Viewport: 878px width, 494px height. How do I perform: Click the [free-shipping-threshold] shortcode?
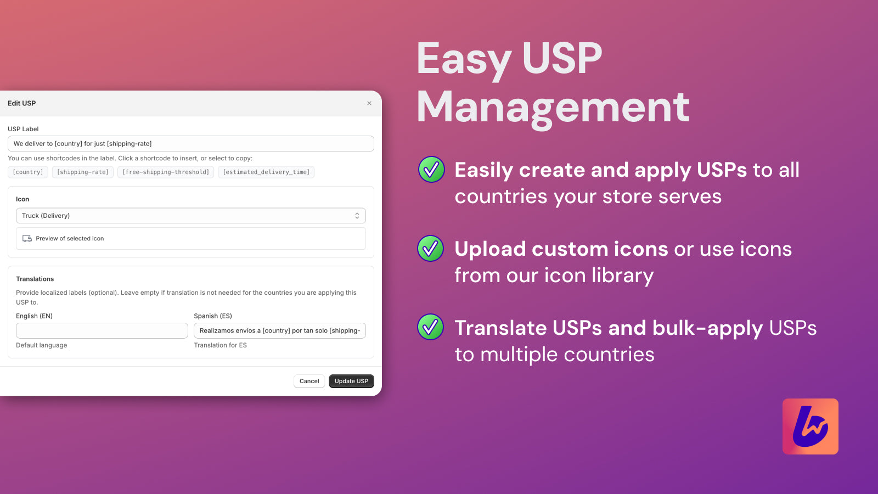click(166, 172)
